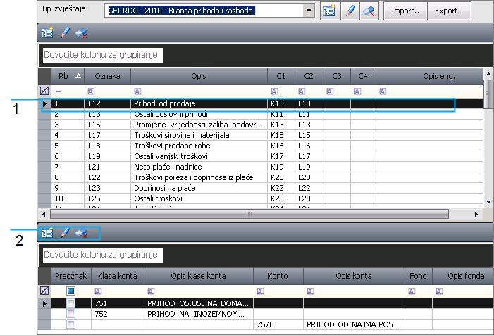Viewport: 494px width, 335px height.
Task: Click the Opis column header in upper grid
Action: 199,76
